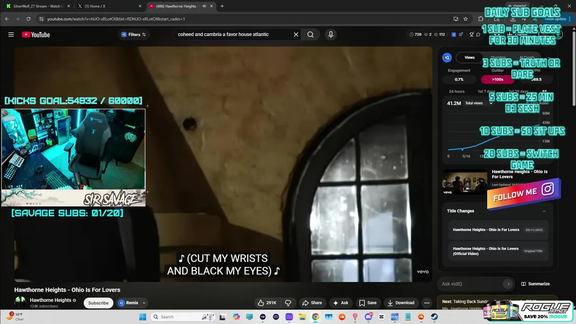Start voice search with microphone
This screenshot has width=576, height=324.
tap(331, 35)
